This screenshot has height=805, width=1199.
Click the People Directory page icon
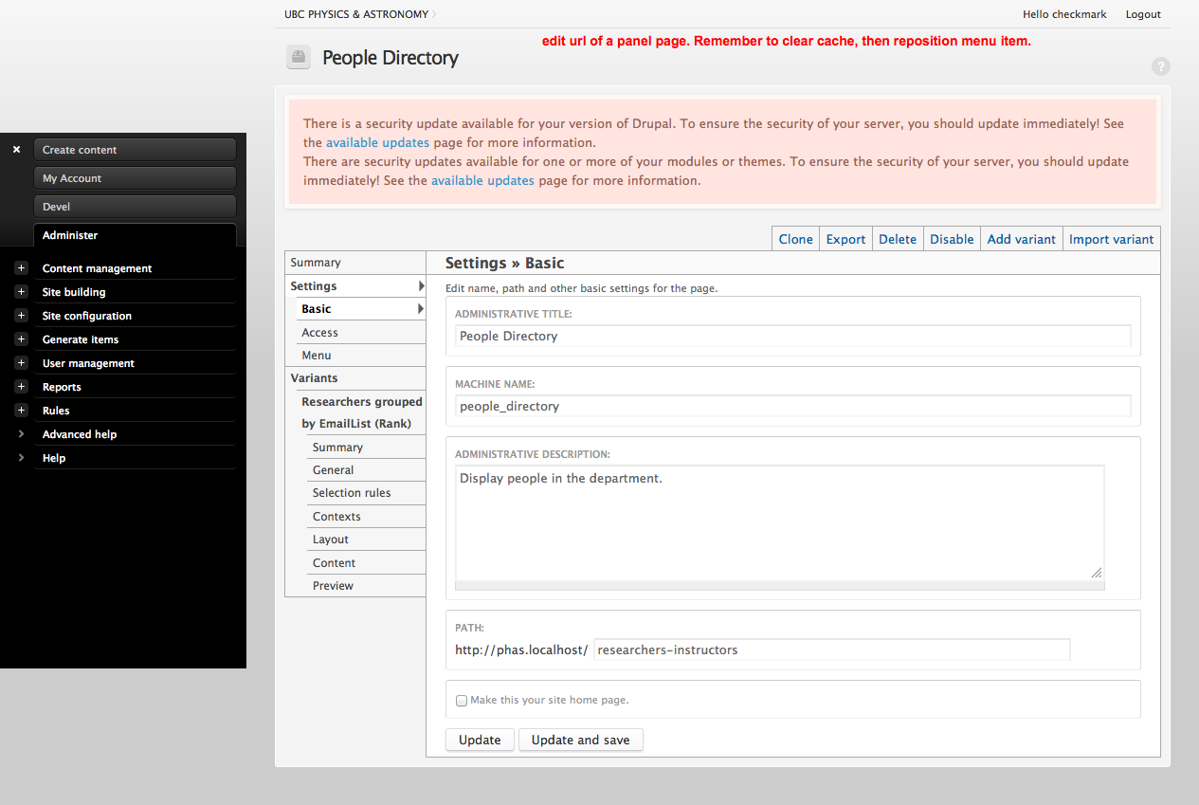(x=299, y=58)
